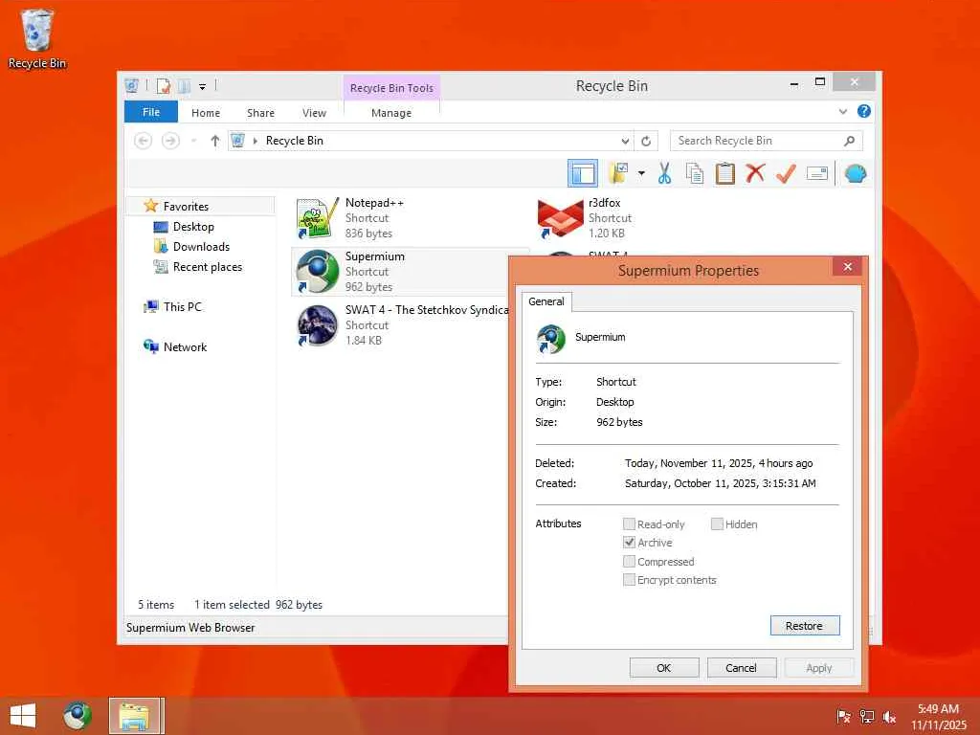Go back with the Back arrow
The width and height of the screenshot is (980, 735).
coord(144,142)
